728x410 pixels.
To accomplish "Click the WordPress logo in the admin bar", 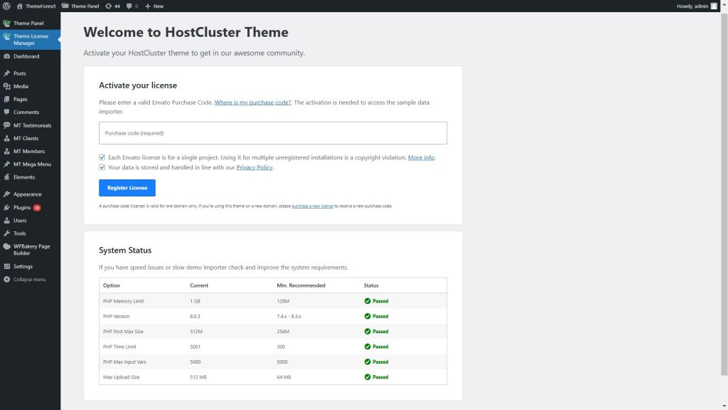I will pyautogui.click(x=6, y=5).
